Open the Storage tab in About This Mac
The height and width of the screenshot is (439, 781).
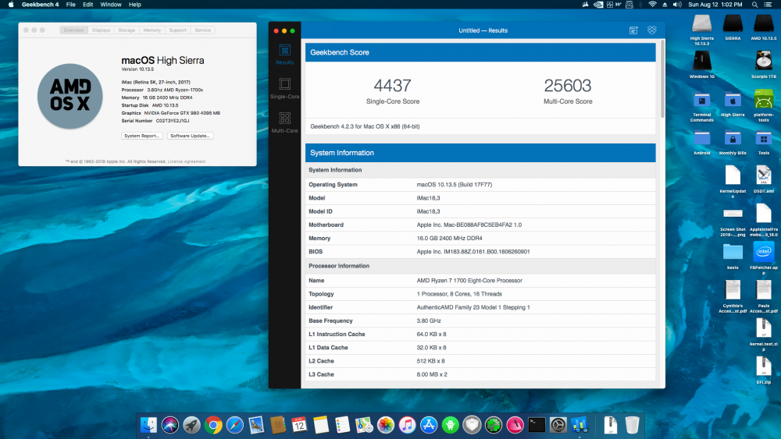point(127,30)
